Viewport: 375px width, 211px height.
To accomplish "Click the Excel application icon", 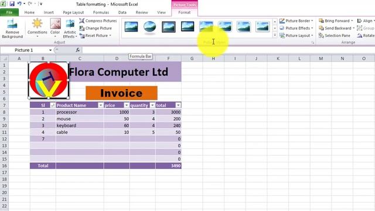I will click(x=3, y=4).
